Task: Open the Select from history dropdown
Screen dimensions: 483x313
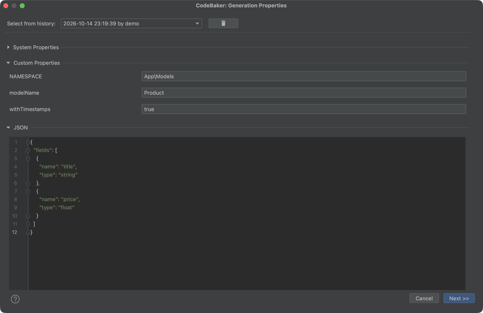Action: coord(131,23)
